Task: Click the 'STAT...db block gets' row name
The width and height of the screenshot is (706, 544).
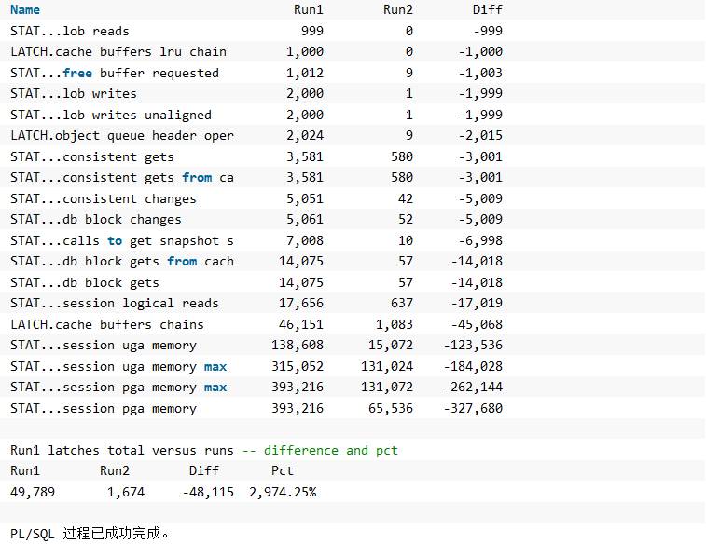Action: click(85, 283)
